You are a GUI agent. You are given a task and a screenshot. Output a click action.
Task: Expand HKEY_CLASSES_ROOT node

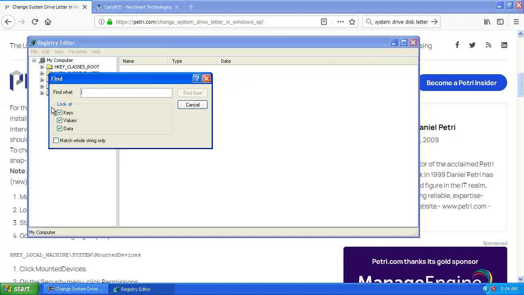[x=42, y=67]
